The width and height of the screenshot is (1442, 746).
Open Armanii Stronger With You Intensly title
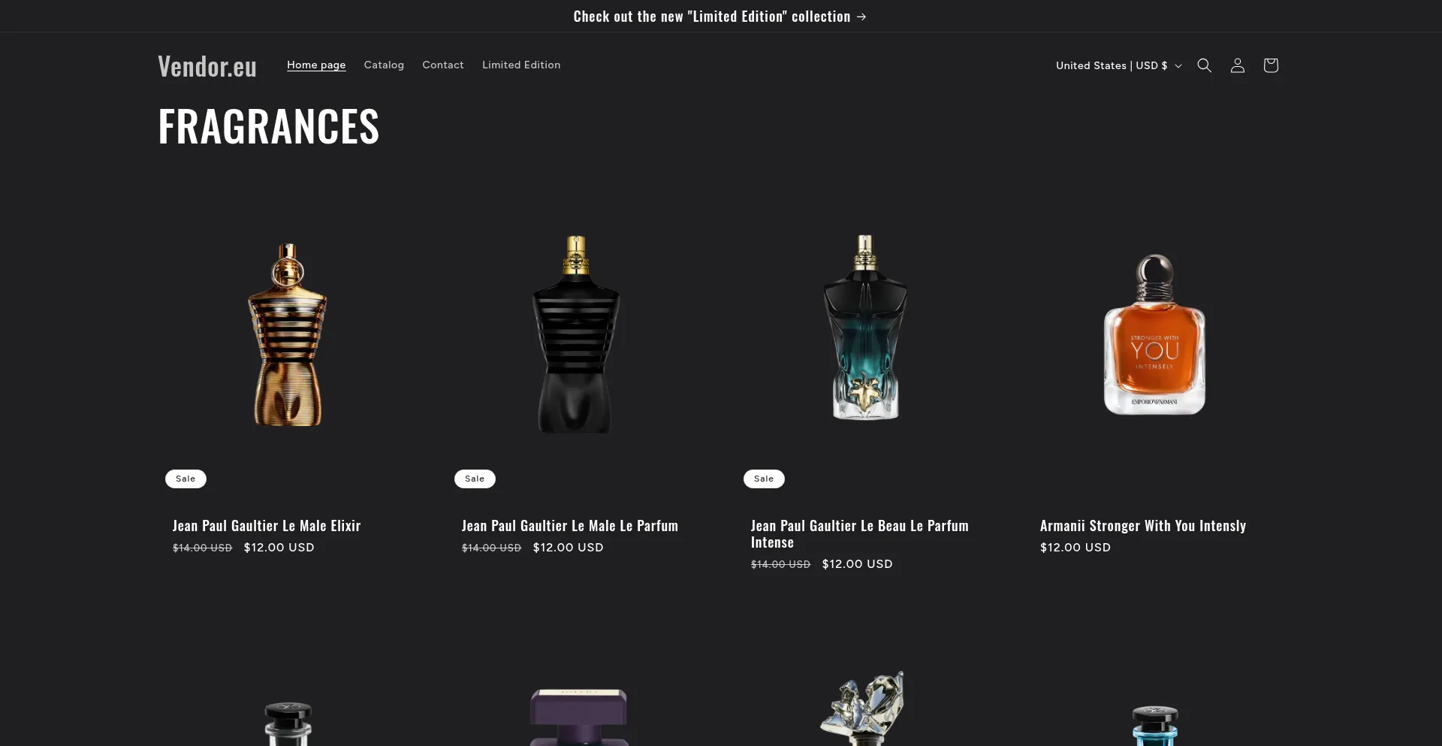coord(1143,526)
